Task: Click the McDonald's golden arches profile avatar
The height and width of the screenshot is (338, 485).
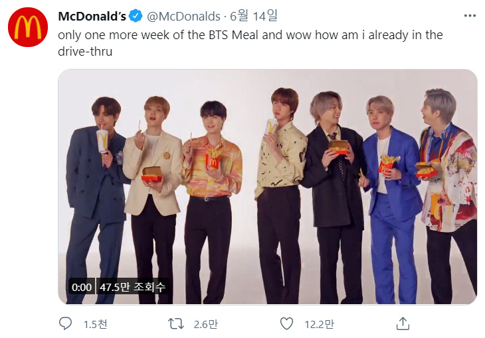Action: [27, 27]
